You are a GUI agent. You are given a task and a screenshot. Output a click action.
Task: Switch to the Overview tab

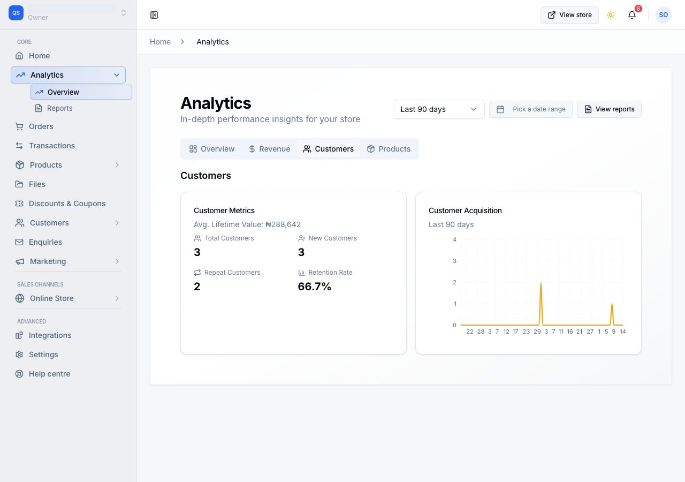coord(212,149)
